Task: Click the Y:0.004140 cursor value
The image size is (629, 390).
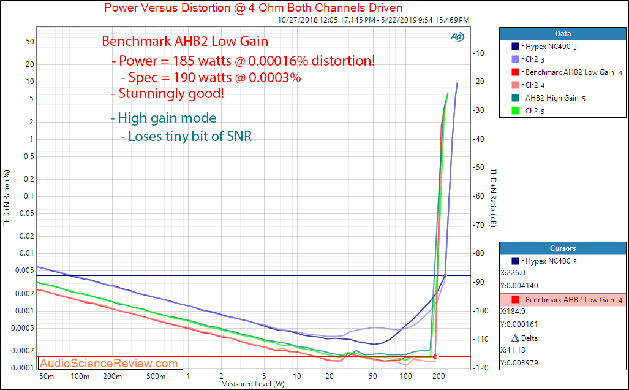Action: 519,286
